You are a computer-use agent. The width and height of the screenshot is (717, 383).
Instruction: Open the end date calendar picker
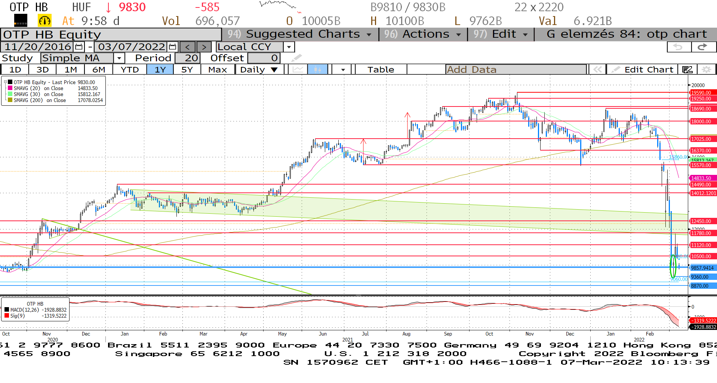tap(172, 47)
